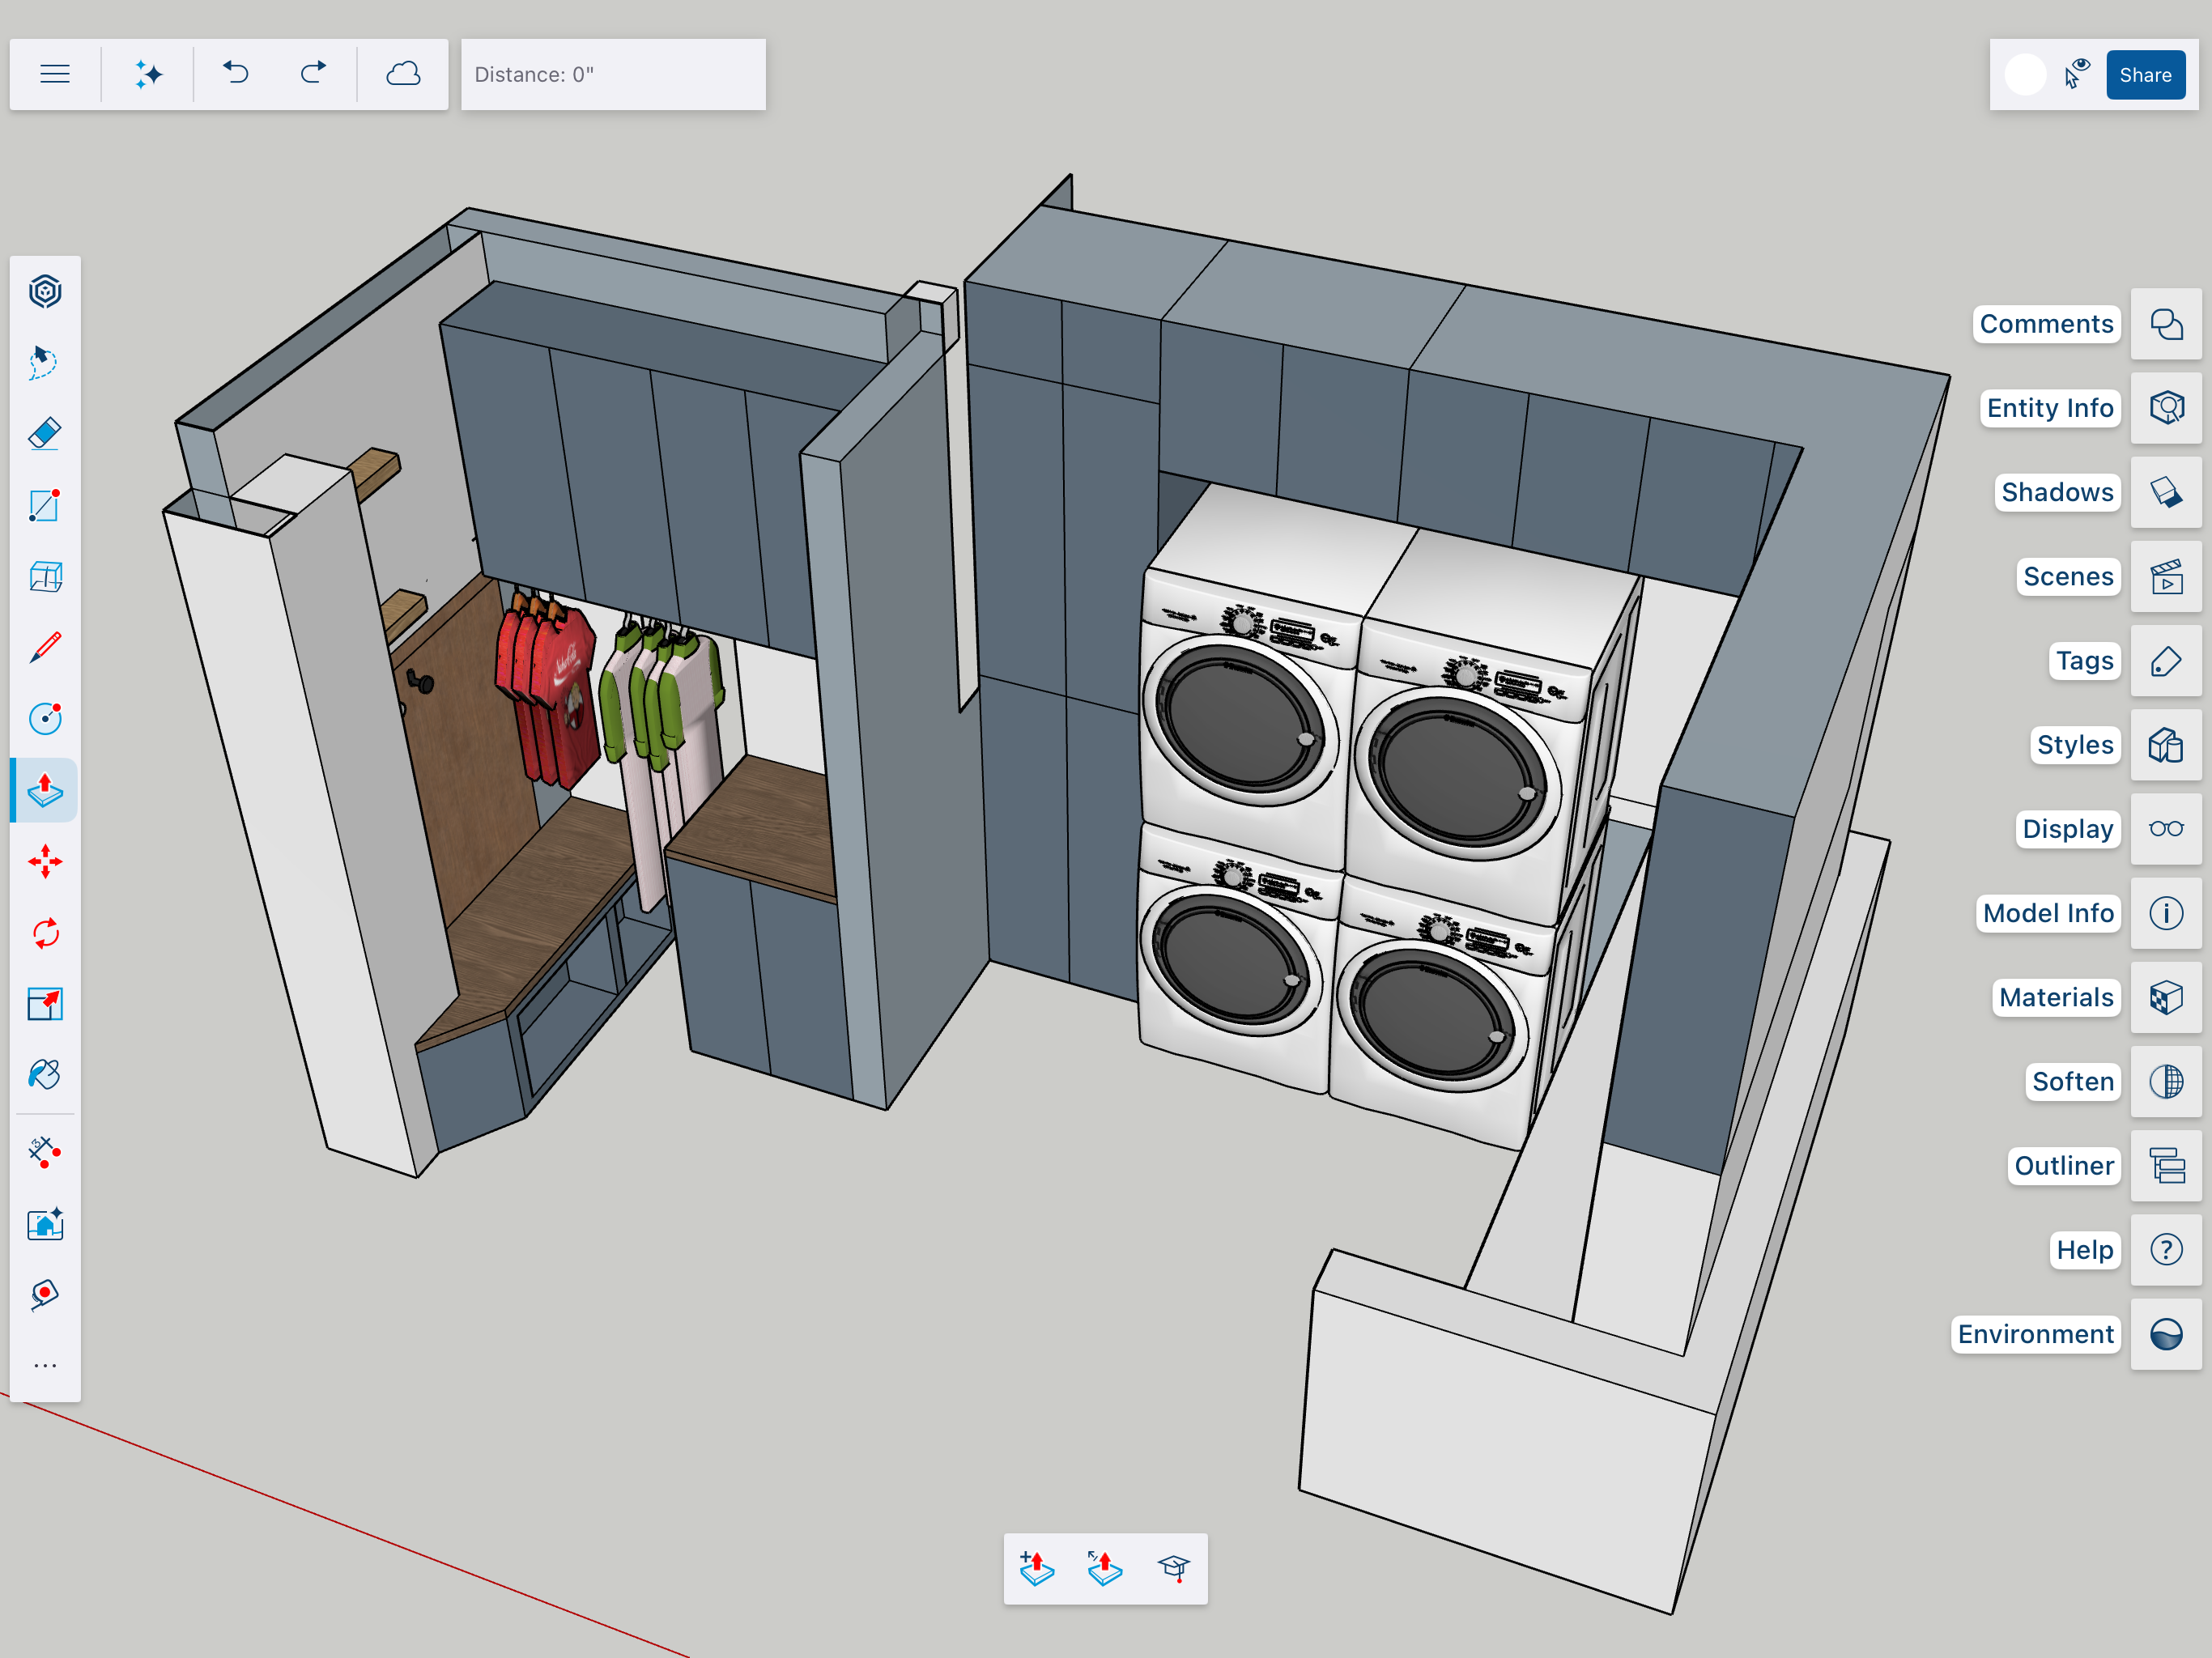Open the Tags panel
Image resolution: width=2212 pixels, height=1658 pixels.
coord(2165,661)
